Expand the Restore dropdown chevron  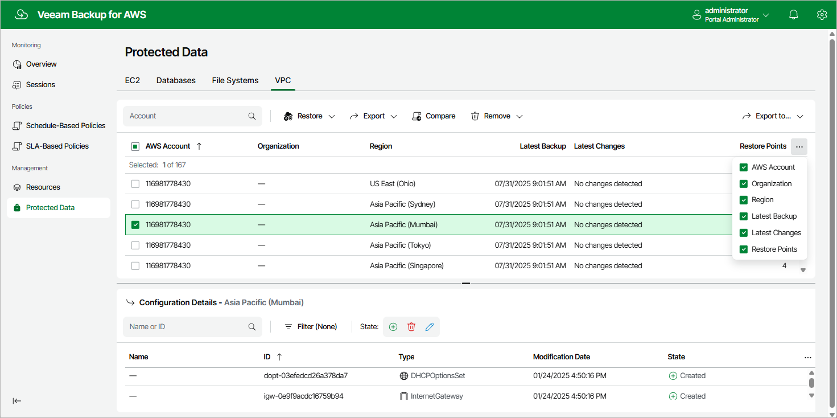(x=332, y=117)
